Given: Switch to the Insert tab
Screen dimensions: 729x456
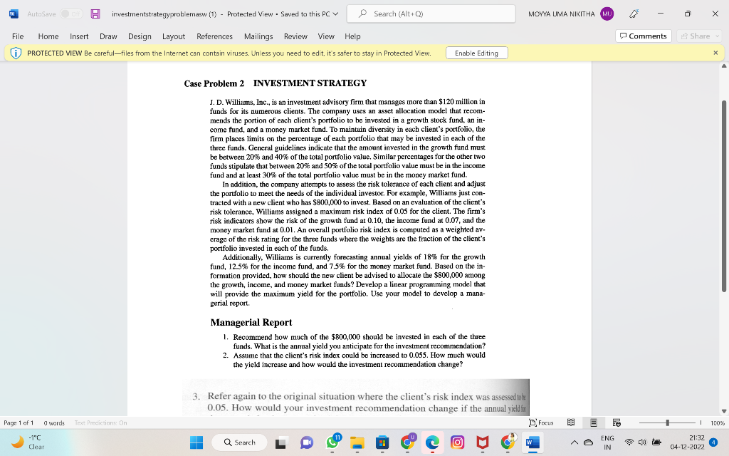Looking at the screenshot, I should (x=79, y=36).
